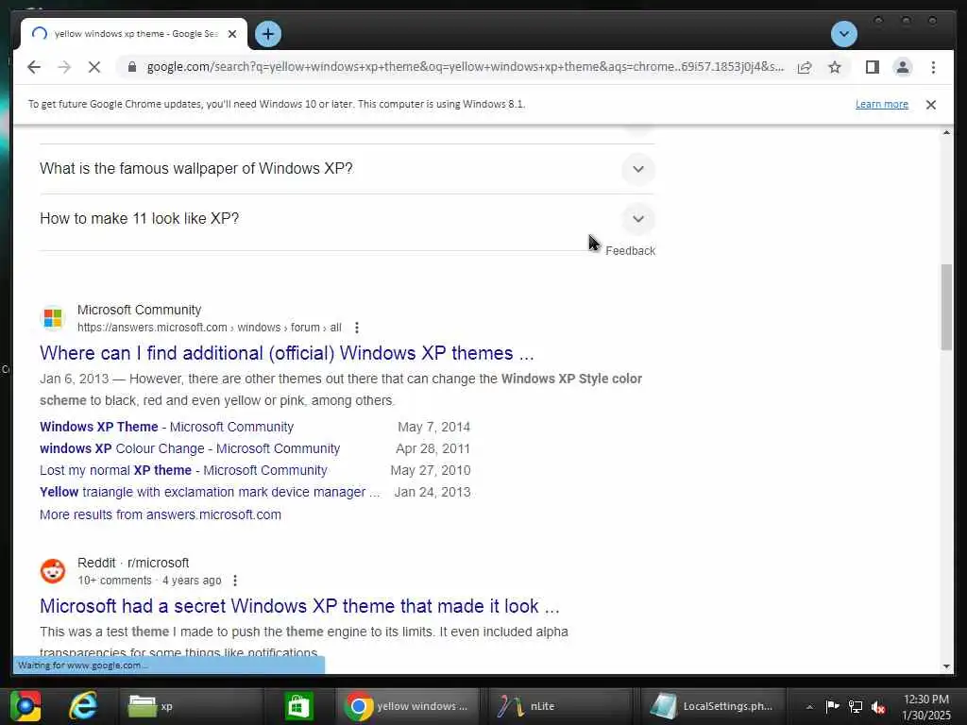Open the Chrome profile menu
Viewport: 967px width, 725px height.
pos(902,67)
